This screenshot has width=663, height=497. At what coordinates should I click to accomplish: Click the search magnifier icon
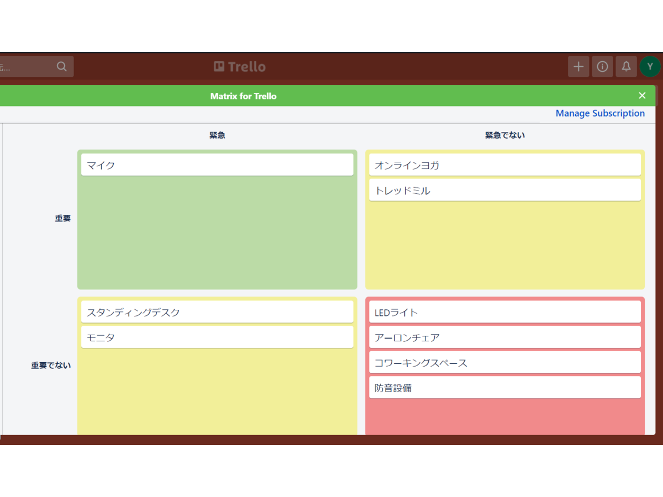(x=62, y=67)
